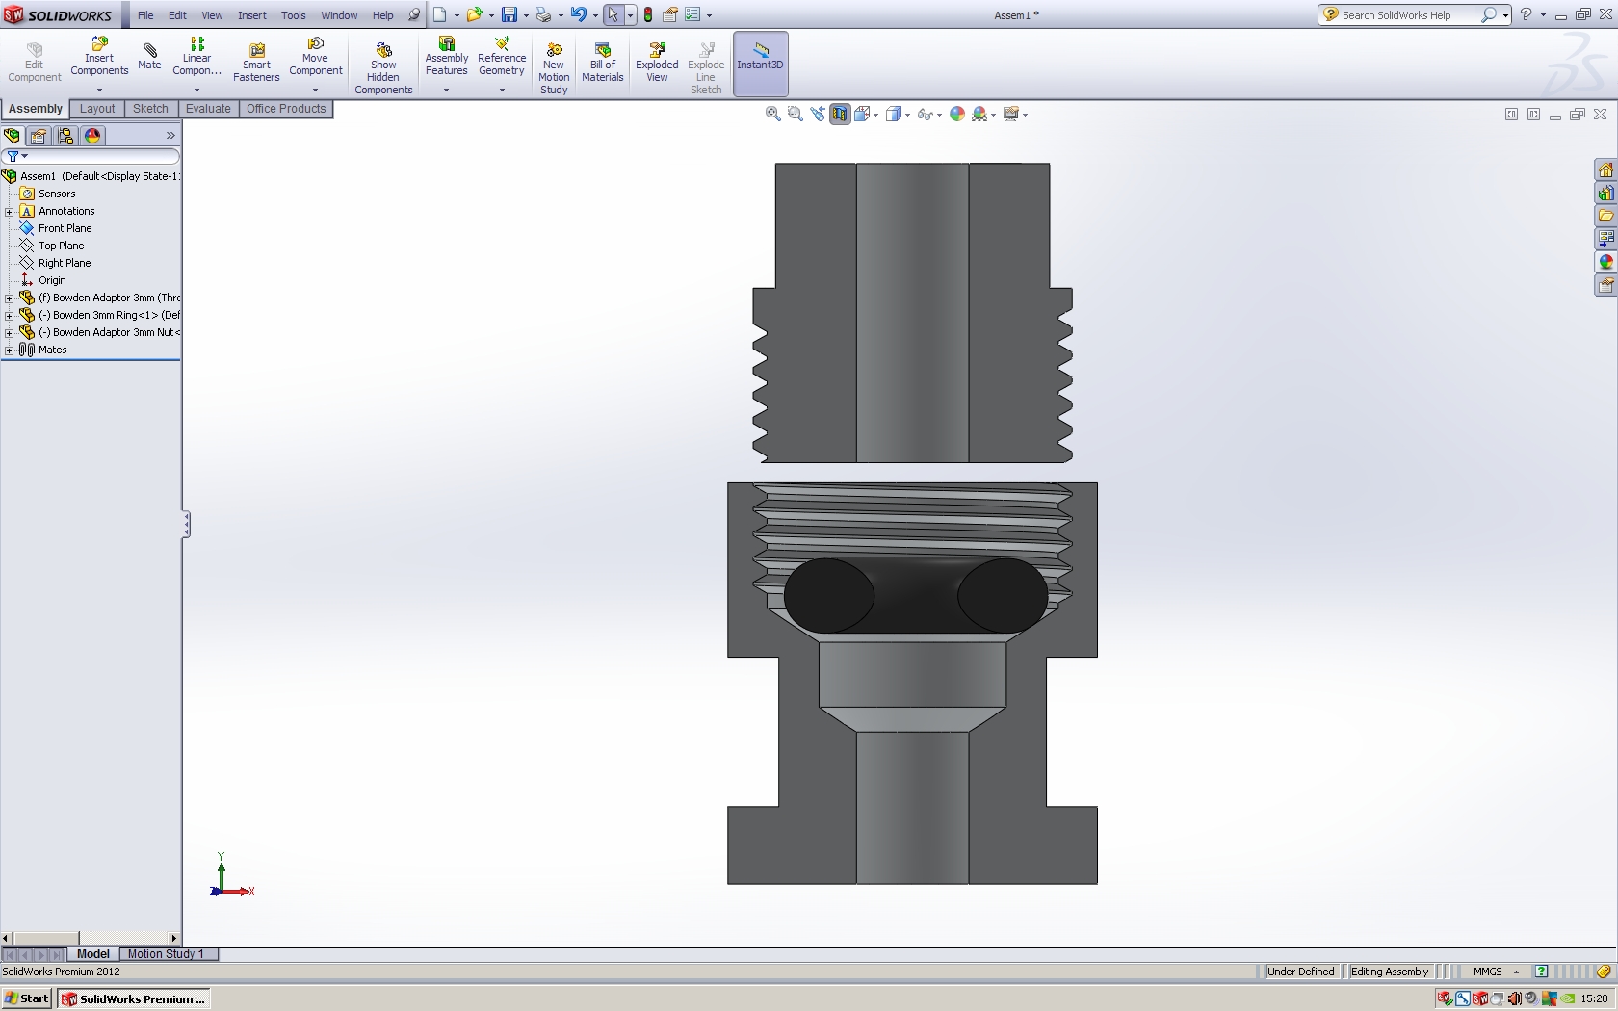Click the tree filter funnel dropdown
The width and height of the screenshot is (1618, 1011).
[x=17, y=156]
